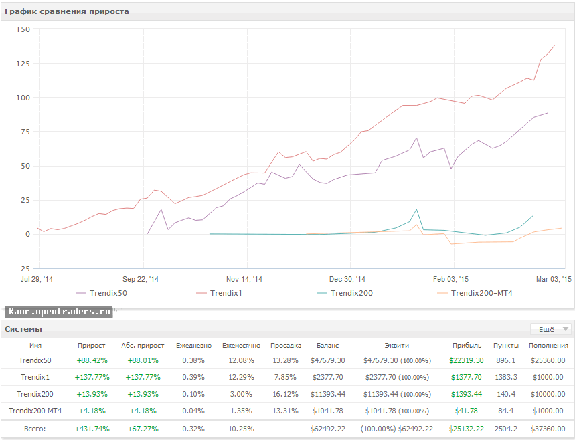Open the Ещё dropdown menu
The image size is (575, 440).
click(546, 329)
